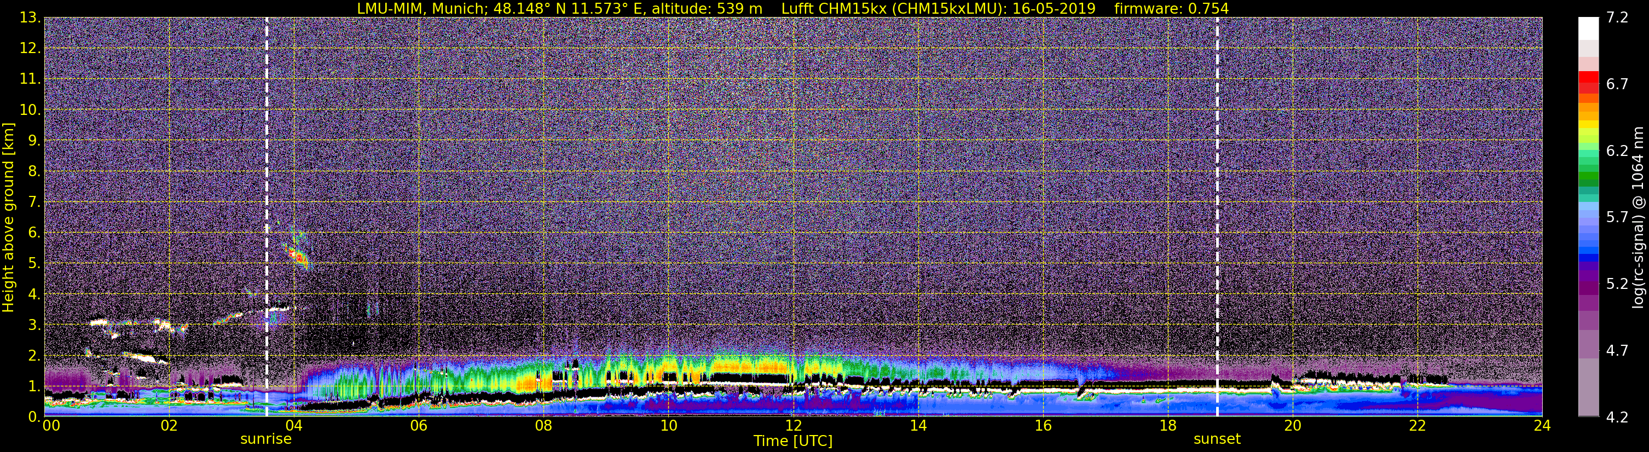Click the height-axis tick label '3.'
The image size is (1649, 452).
pos(34,325)
